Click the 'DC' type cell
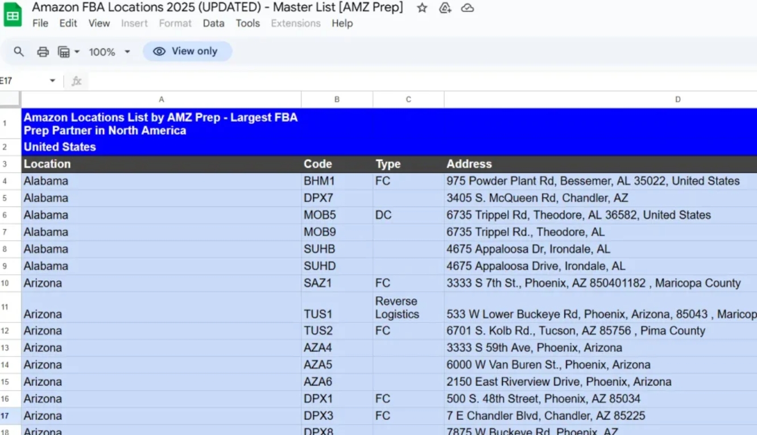The image size is (757, 435). tap(408, 216)
